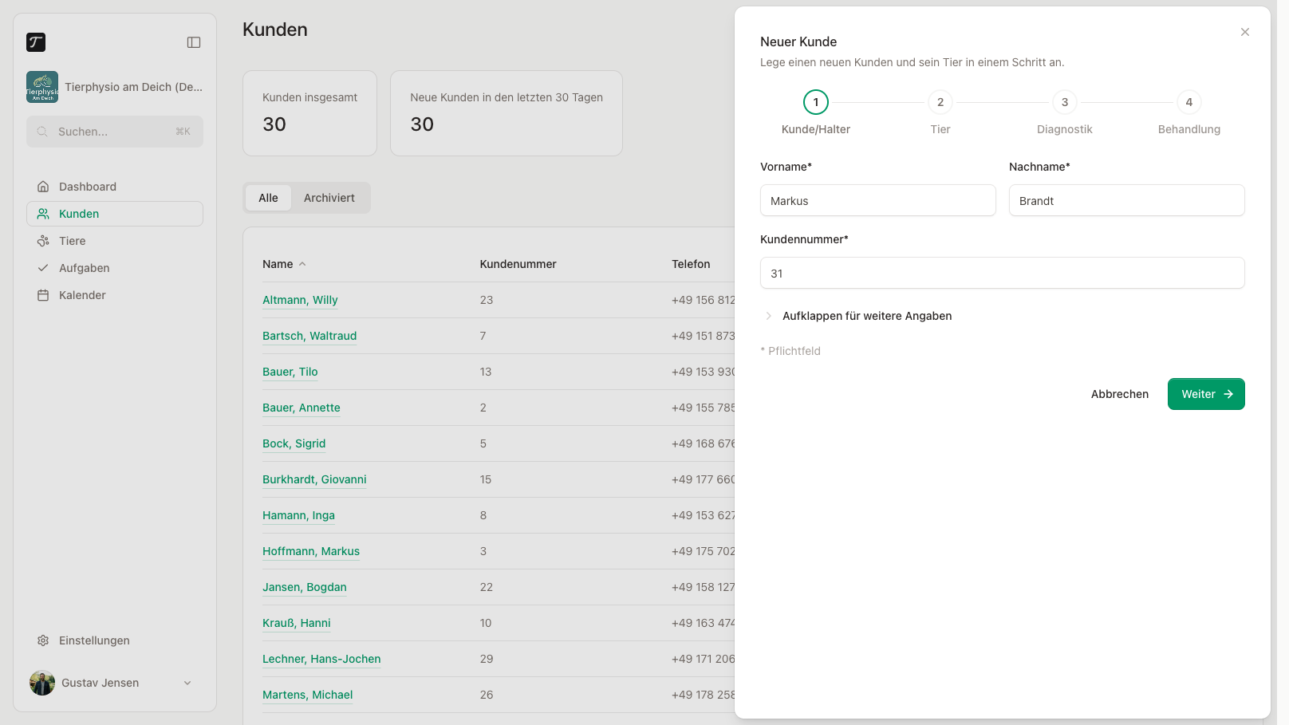The image size is (1289, 725).
Task: Click the Nachname field containing Brandt
Action: 1127,200
